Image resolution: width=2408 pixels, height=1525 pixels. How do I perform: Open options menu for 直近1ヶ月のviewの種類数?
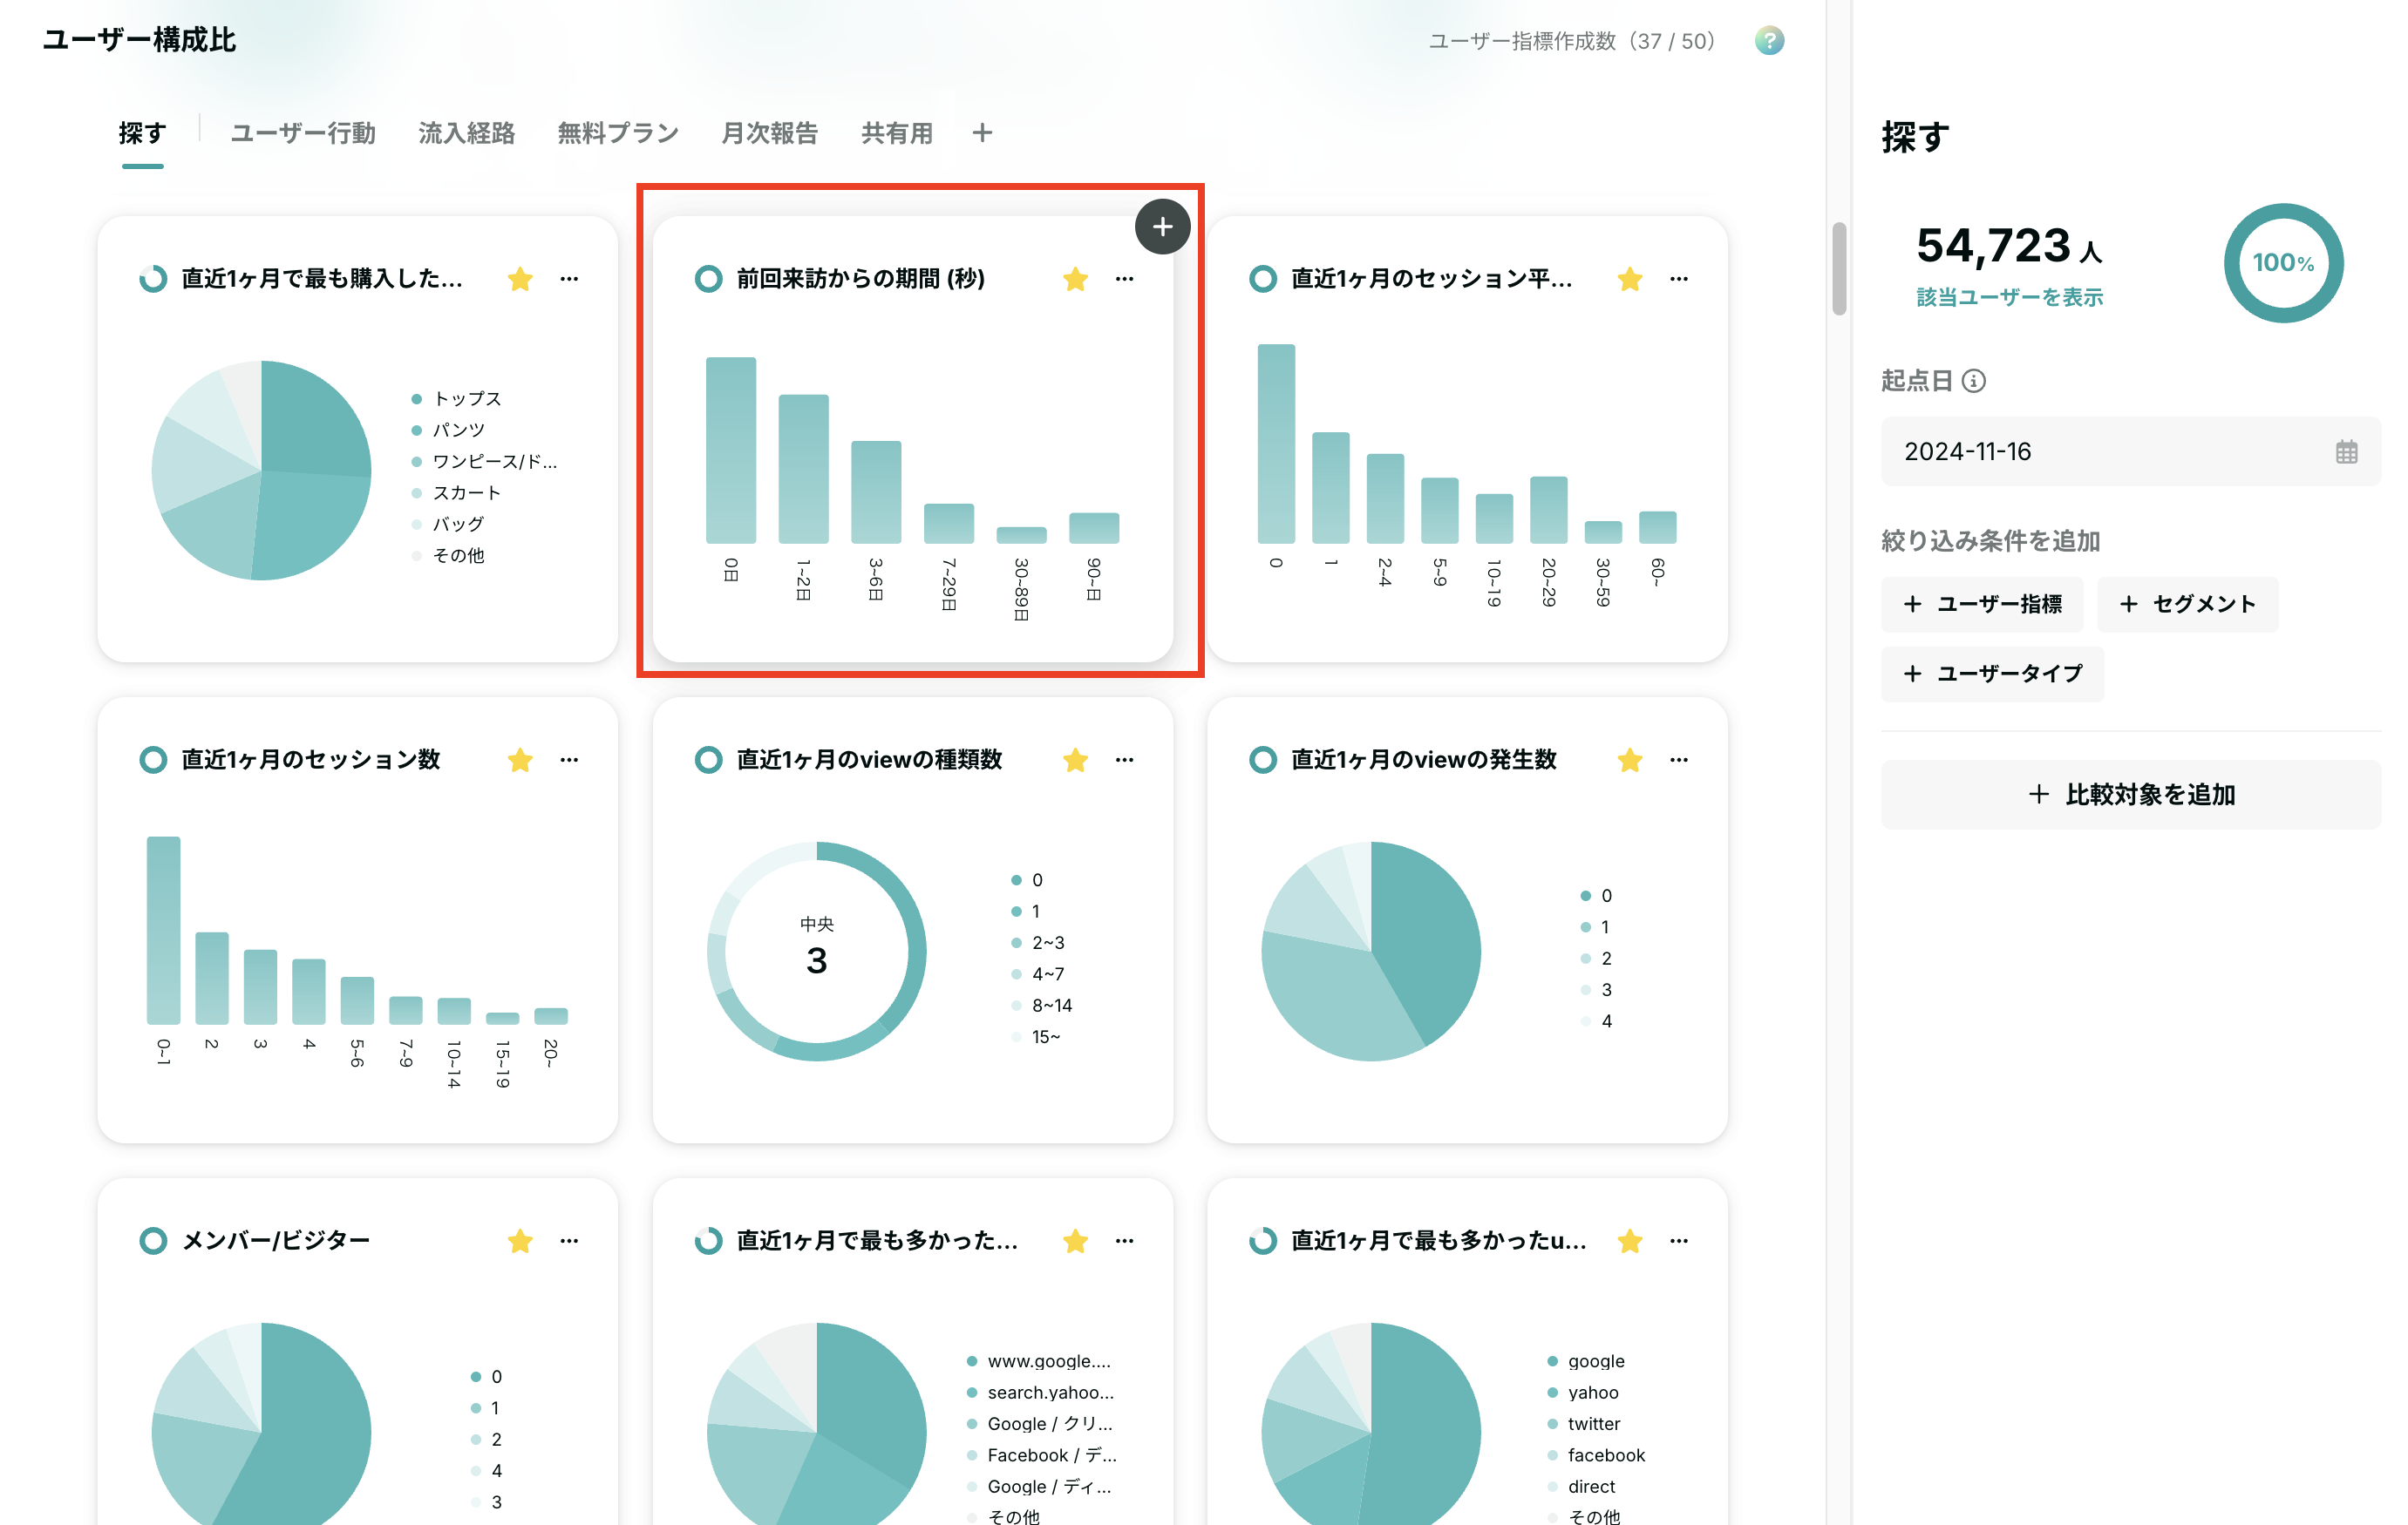[1124, 760]
